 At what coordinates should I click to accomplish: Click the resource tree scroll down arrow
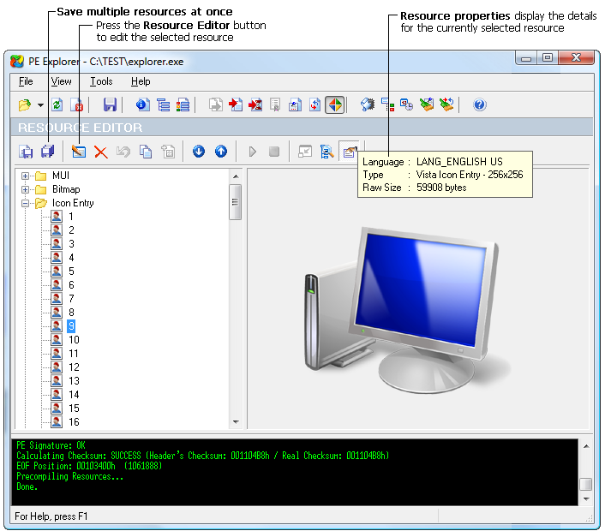(x=236, y=421)
